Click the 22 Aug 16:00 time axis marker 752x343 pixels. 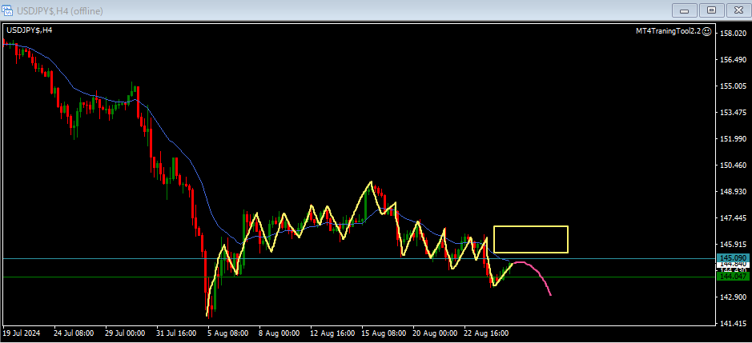point(485,333)
